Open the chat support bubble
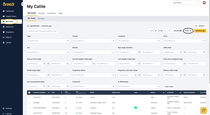 (203, 110)
